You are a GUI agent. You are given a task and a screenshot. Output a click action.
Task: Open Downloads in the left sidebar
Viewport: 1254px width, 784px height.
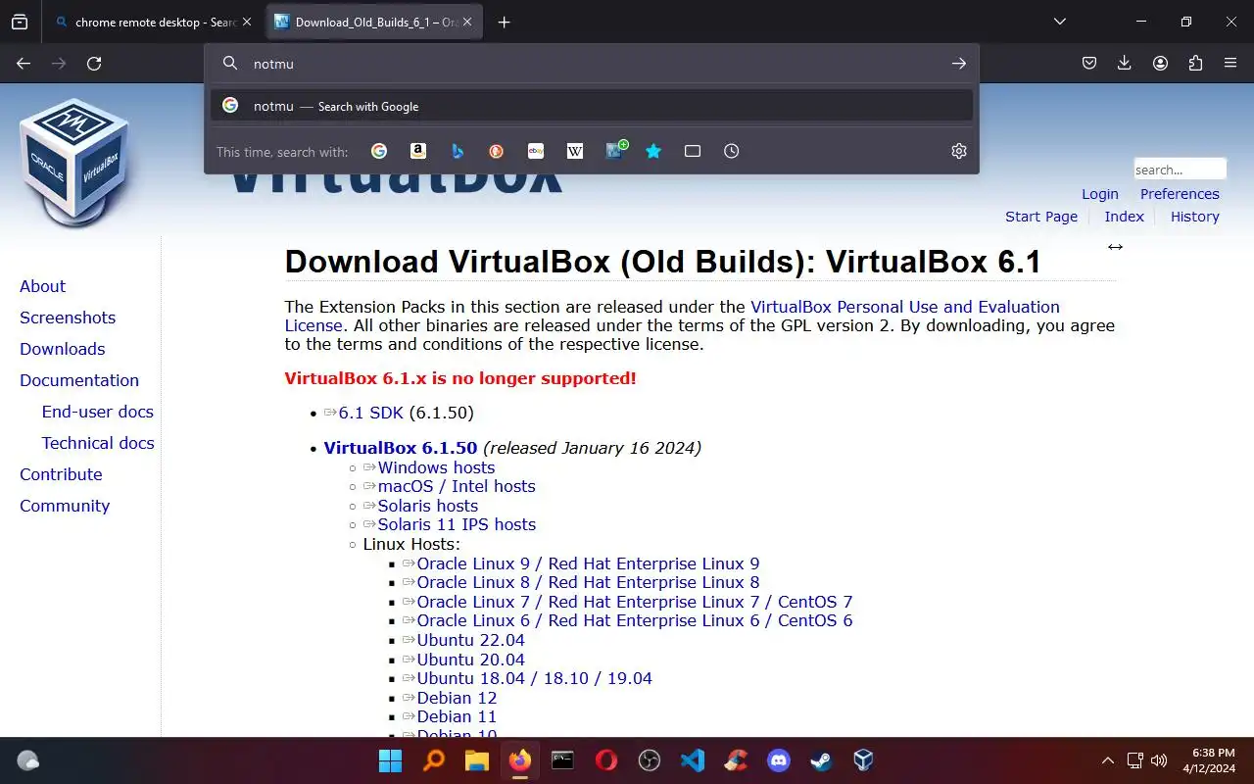[x=63, y=349]
